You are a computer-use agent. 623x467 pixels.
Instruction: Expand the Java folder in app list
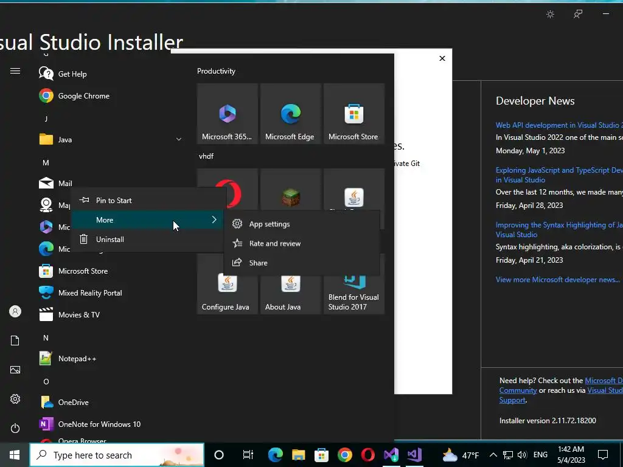(x=179, y=139)
